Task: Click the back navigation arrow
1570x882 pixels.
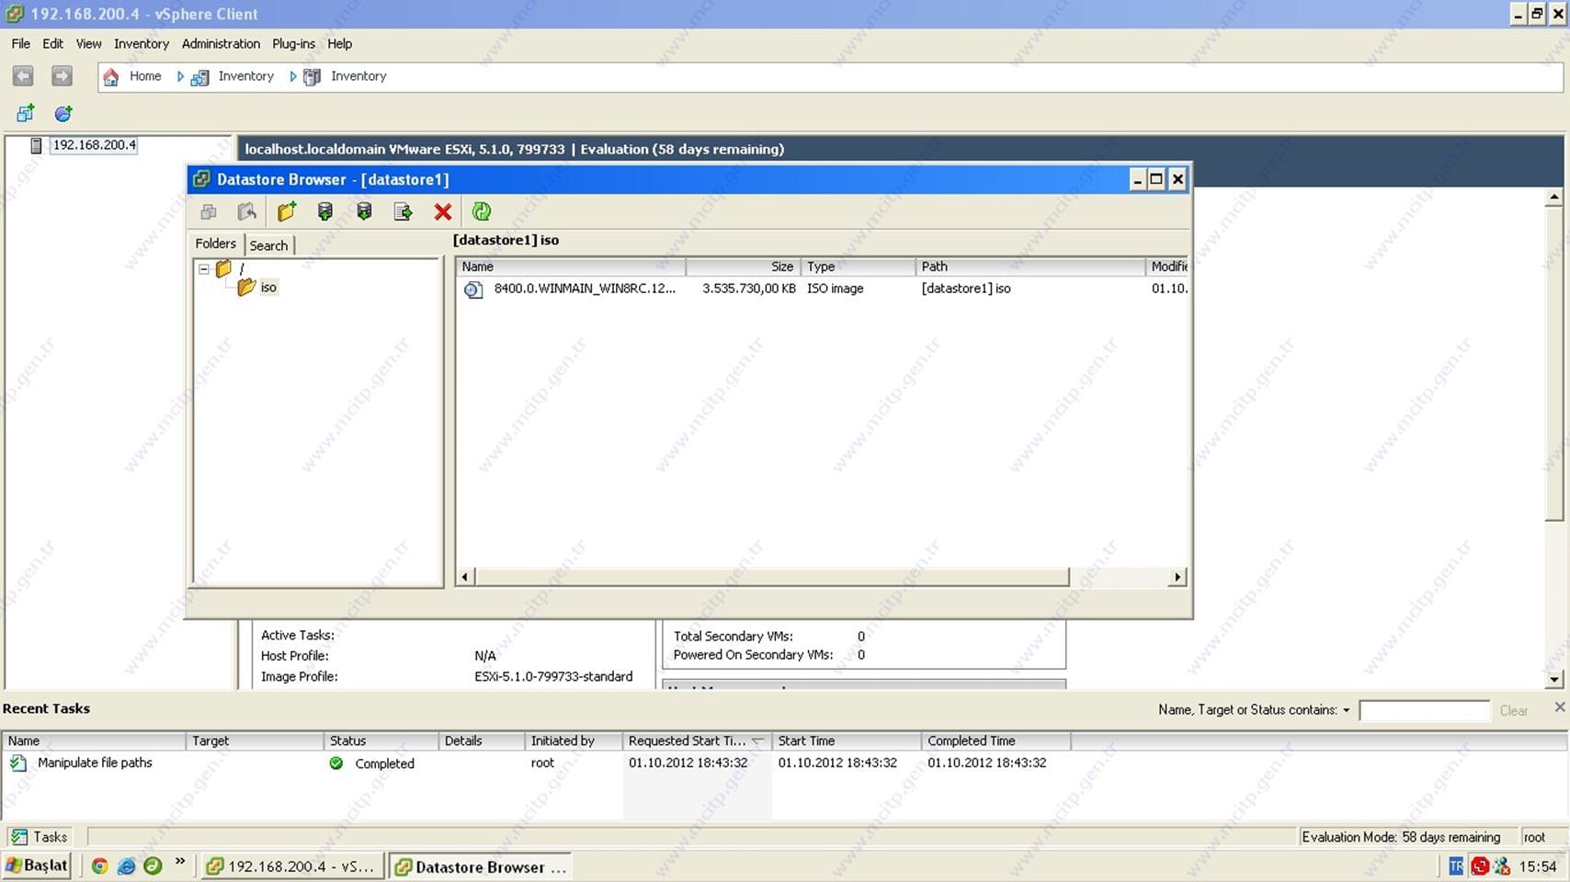Action: [x=23, y=76]
